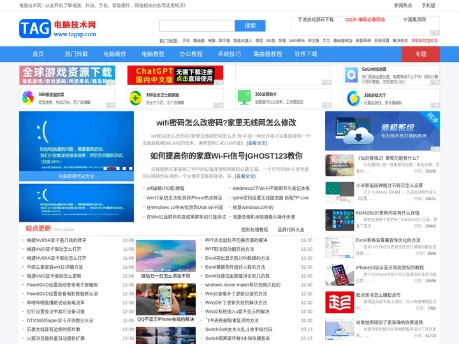The height and width of the screenshot is (344, 459).
Task: Select the red slideshow indicator dot
Action: (x=112, y=168)
